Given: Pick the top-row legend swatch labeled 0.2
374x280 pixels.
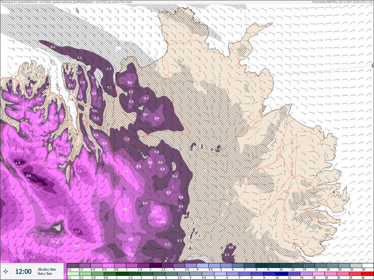Looking at the screenshot, I should pyautogui.click(x=73, y=265).
